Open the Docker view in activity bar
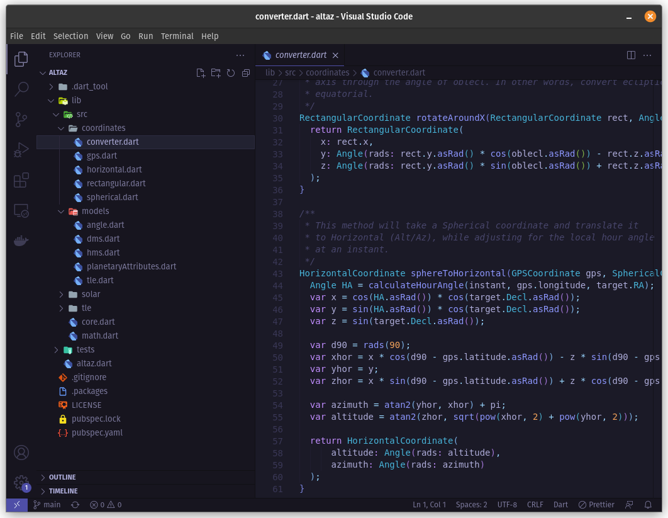Screen dimensions: 668x518 pyautogui.click(x=21, y=241)
